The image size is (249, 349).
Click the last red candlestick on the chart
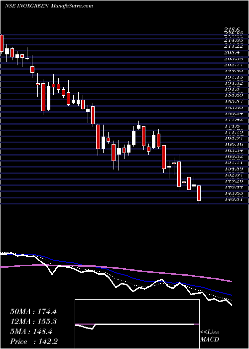[x=199, y=193]
